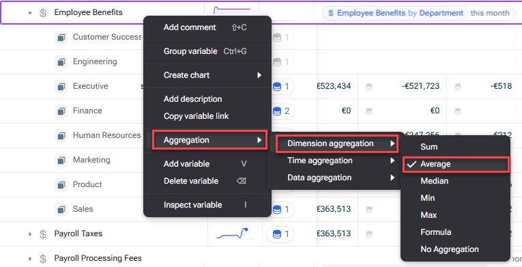The height and width of the screenshot is (267, 522).
Task: Click the Delete variable backspace shortcut icon
Action: [241, 181]
